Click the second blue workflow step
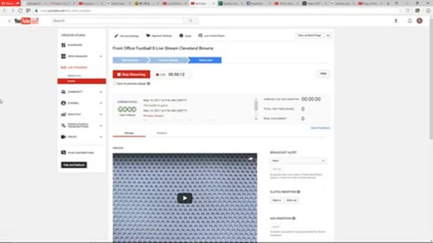This screenshot has width=433, height=243. (x=168, y=60)
